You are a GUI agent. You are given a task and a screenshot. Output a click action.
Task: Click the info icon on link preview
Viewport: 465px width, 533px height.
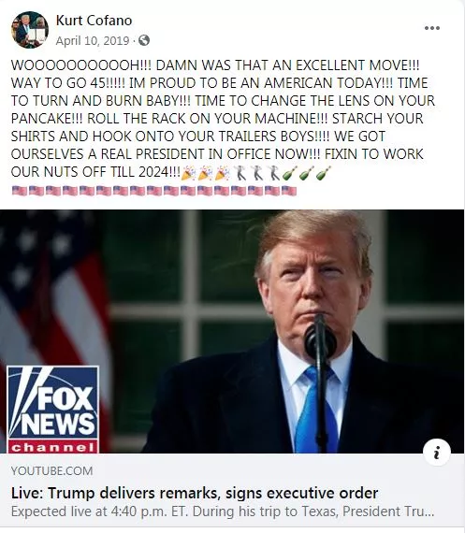pyautogui.click(x=437, y=452)
